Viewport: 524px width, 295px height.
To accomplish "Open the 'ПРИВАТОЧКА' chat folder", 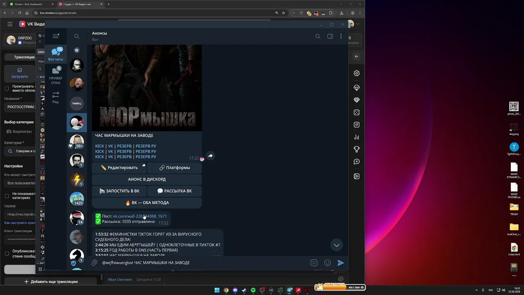I will click(x=56, y=75).
